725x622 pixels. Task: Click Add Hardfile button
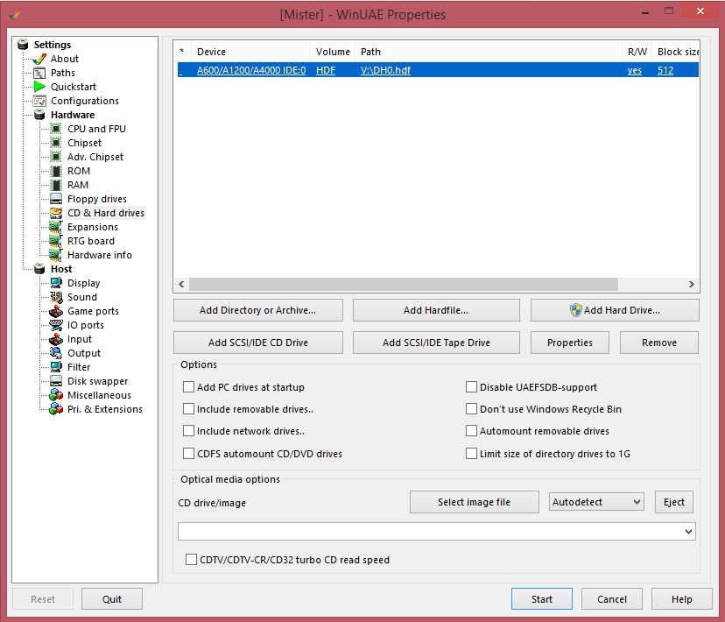436,310
